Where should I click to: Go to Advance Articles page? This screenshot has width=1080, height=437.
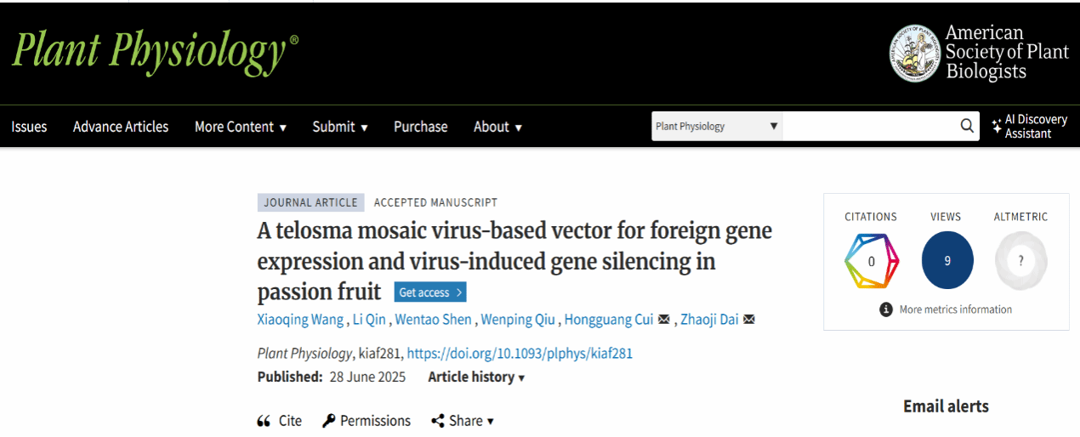tap(121, 127)
